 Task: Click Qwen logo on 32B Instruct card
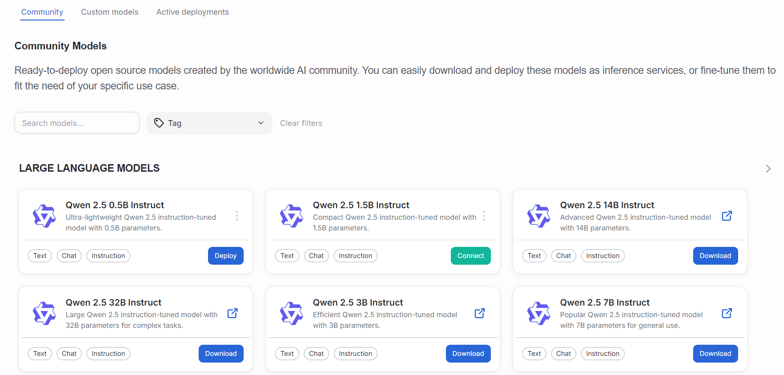click(45, 314)
